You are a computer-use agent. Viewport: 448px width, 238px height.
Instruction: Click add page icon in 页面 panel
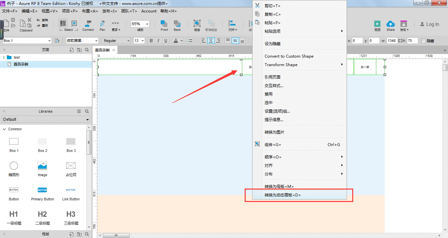pyautogui.click(x=71, y=50)
